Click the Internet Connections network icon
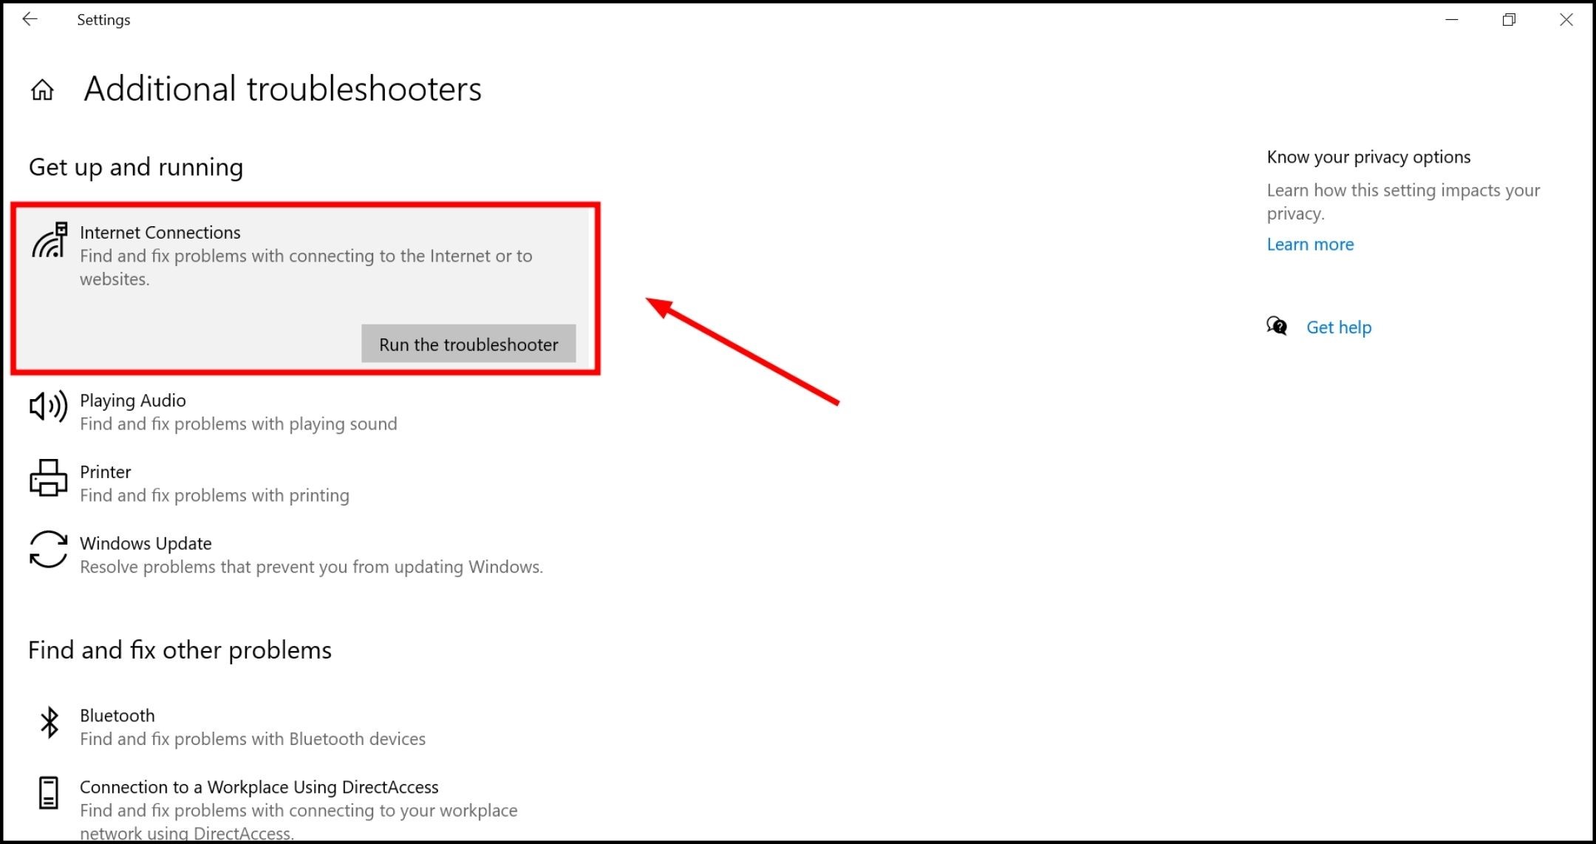 (50, 240)
